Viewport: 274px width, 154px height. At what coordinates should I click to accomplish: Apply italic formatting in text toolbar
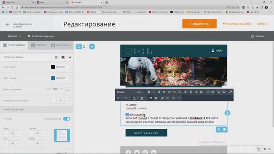[x=154, y=92]
